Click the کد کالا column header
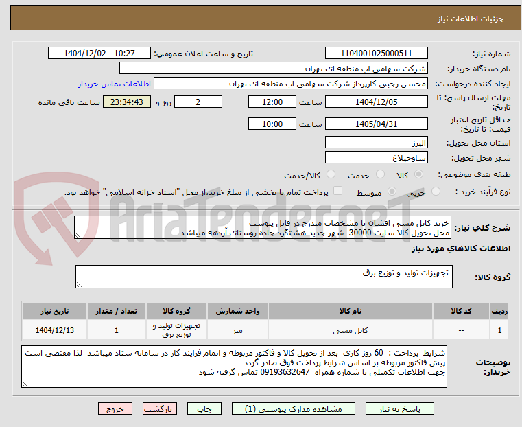The height and width of the screenshot is (427, 522). tap(461, 311)
